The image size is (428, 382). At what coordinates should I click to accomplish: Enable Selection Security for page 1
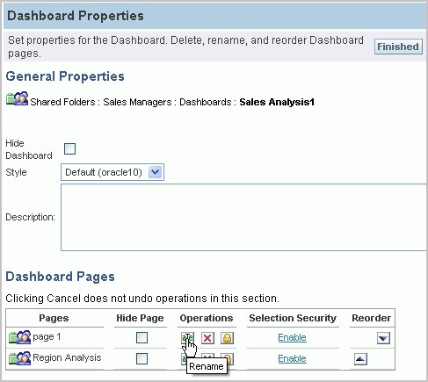pos(292,337)
